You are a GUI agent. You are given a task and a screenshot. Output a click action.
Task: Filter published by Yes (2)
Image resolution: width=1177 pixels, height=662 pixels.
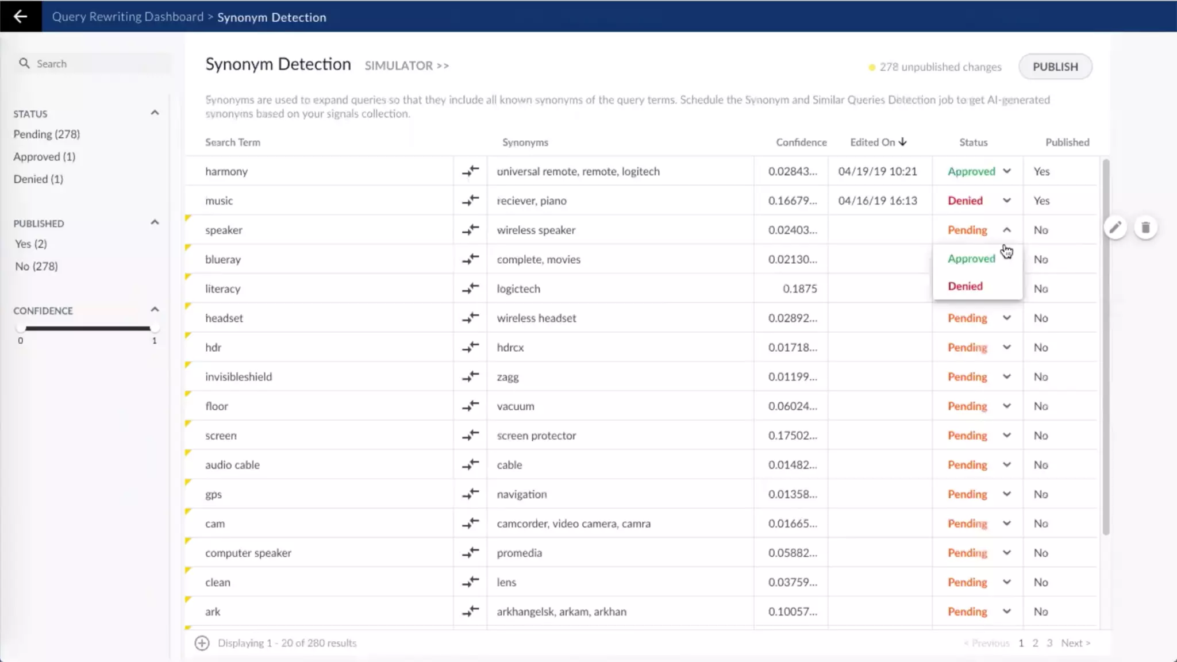click(x=31, y=244)
